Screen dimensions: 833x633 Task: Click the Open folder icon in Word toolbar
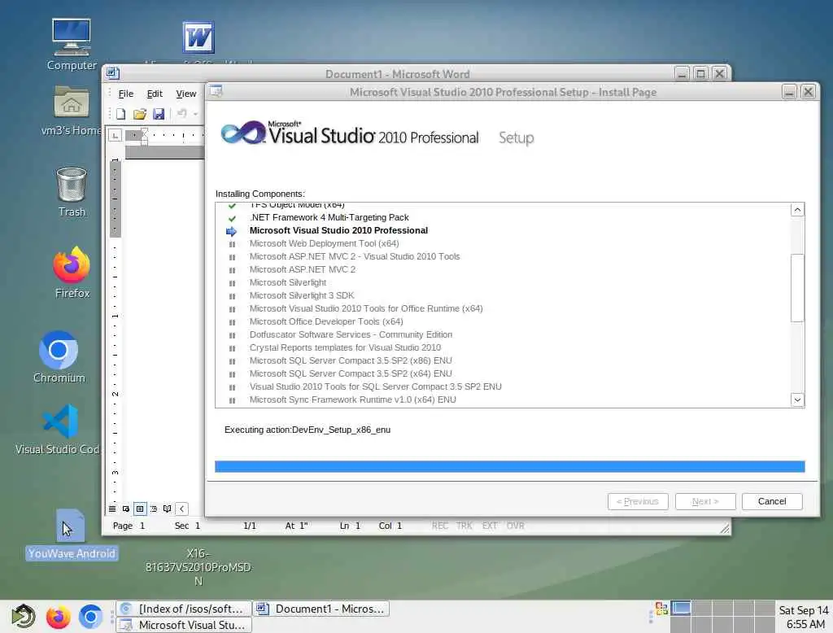pyautogui.click(x=140, y=114)
